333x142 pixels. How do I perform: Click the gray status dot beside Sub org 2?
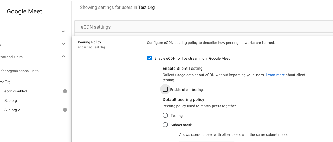tap(65, 110)
